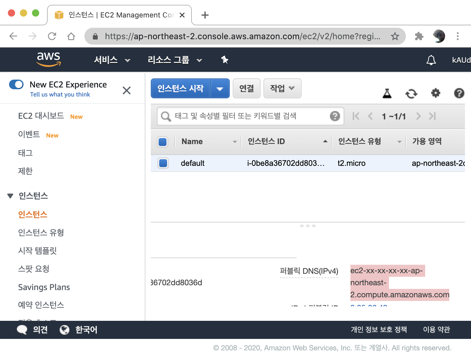Image resolution: width=471 pixels, height=357 pixels.
Task: Click the feedback speech bubble icon
Action: pyautogui.click(x=22, y=330)
